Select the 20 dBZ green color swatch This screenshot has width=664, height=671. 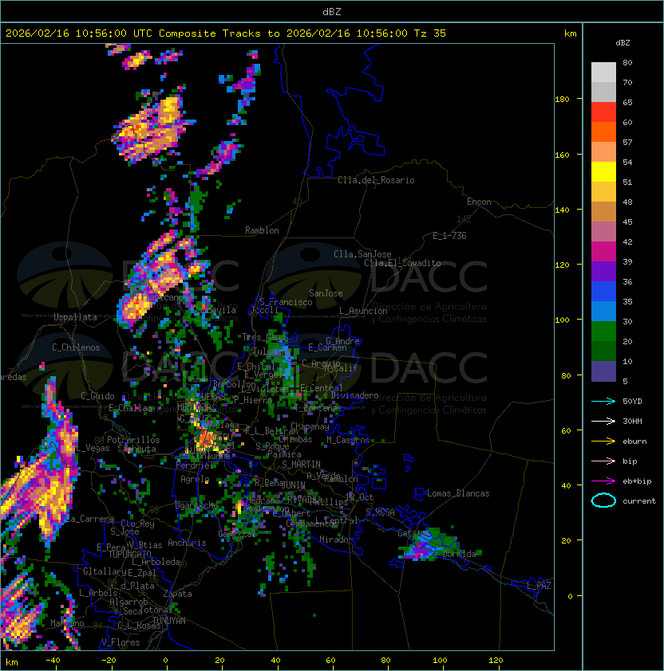coord(603,351)
